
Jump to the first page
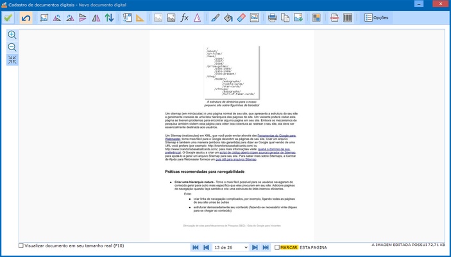(x=196, y=247)
